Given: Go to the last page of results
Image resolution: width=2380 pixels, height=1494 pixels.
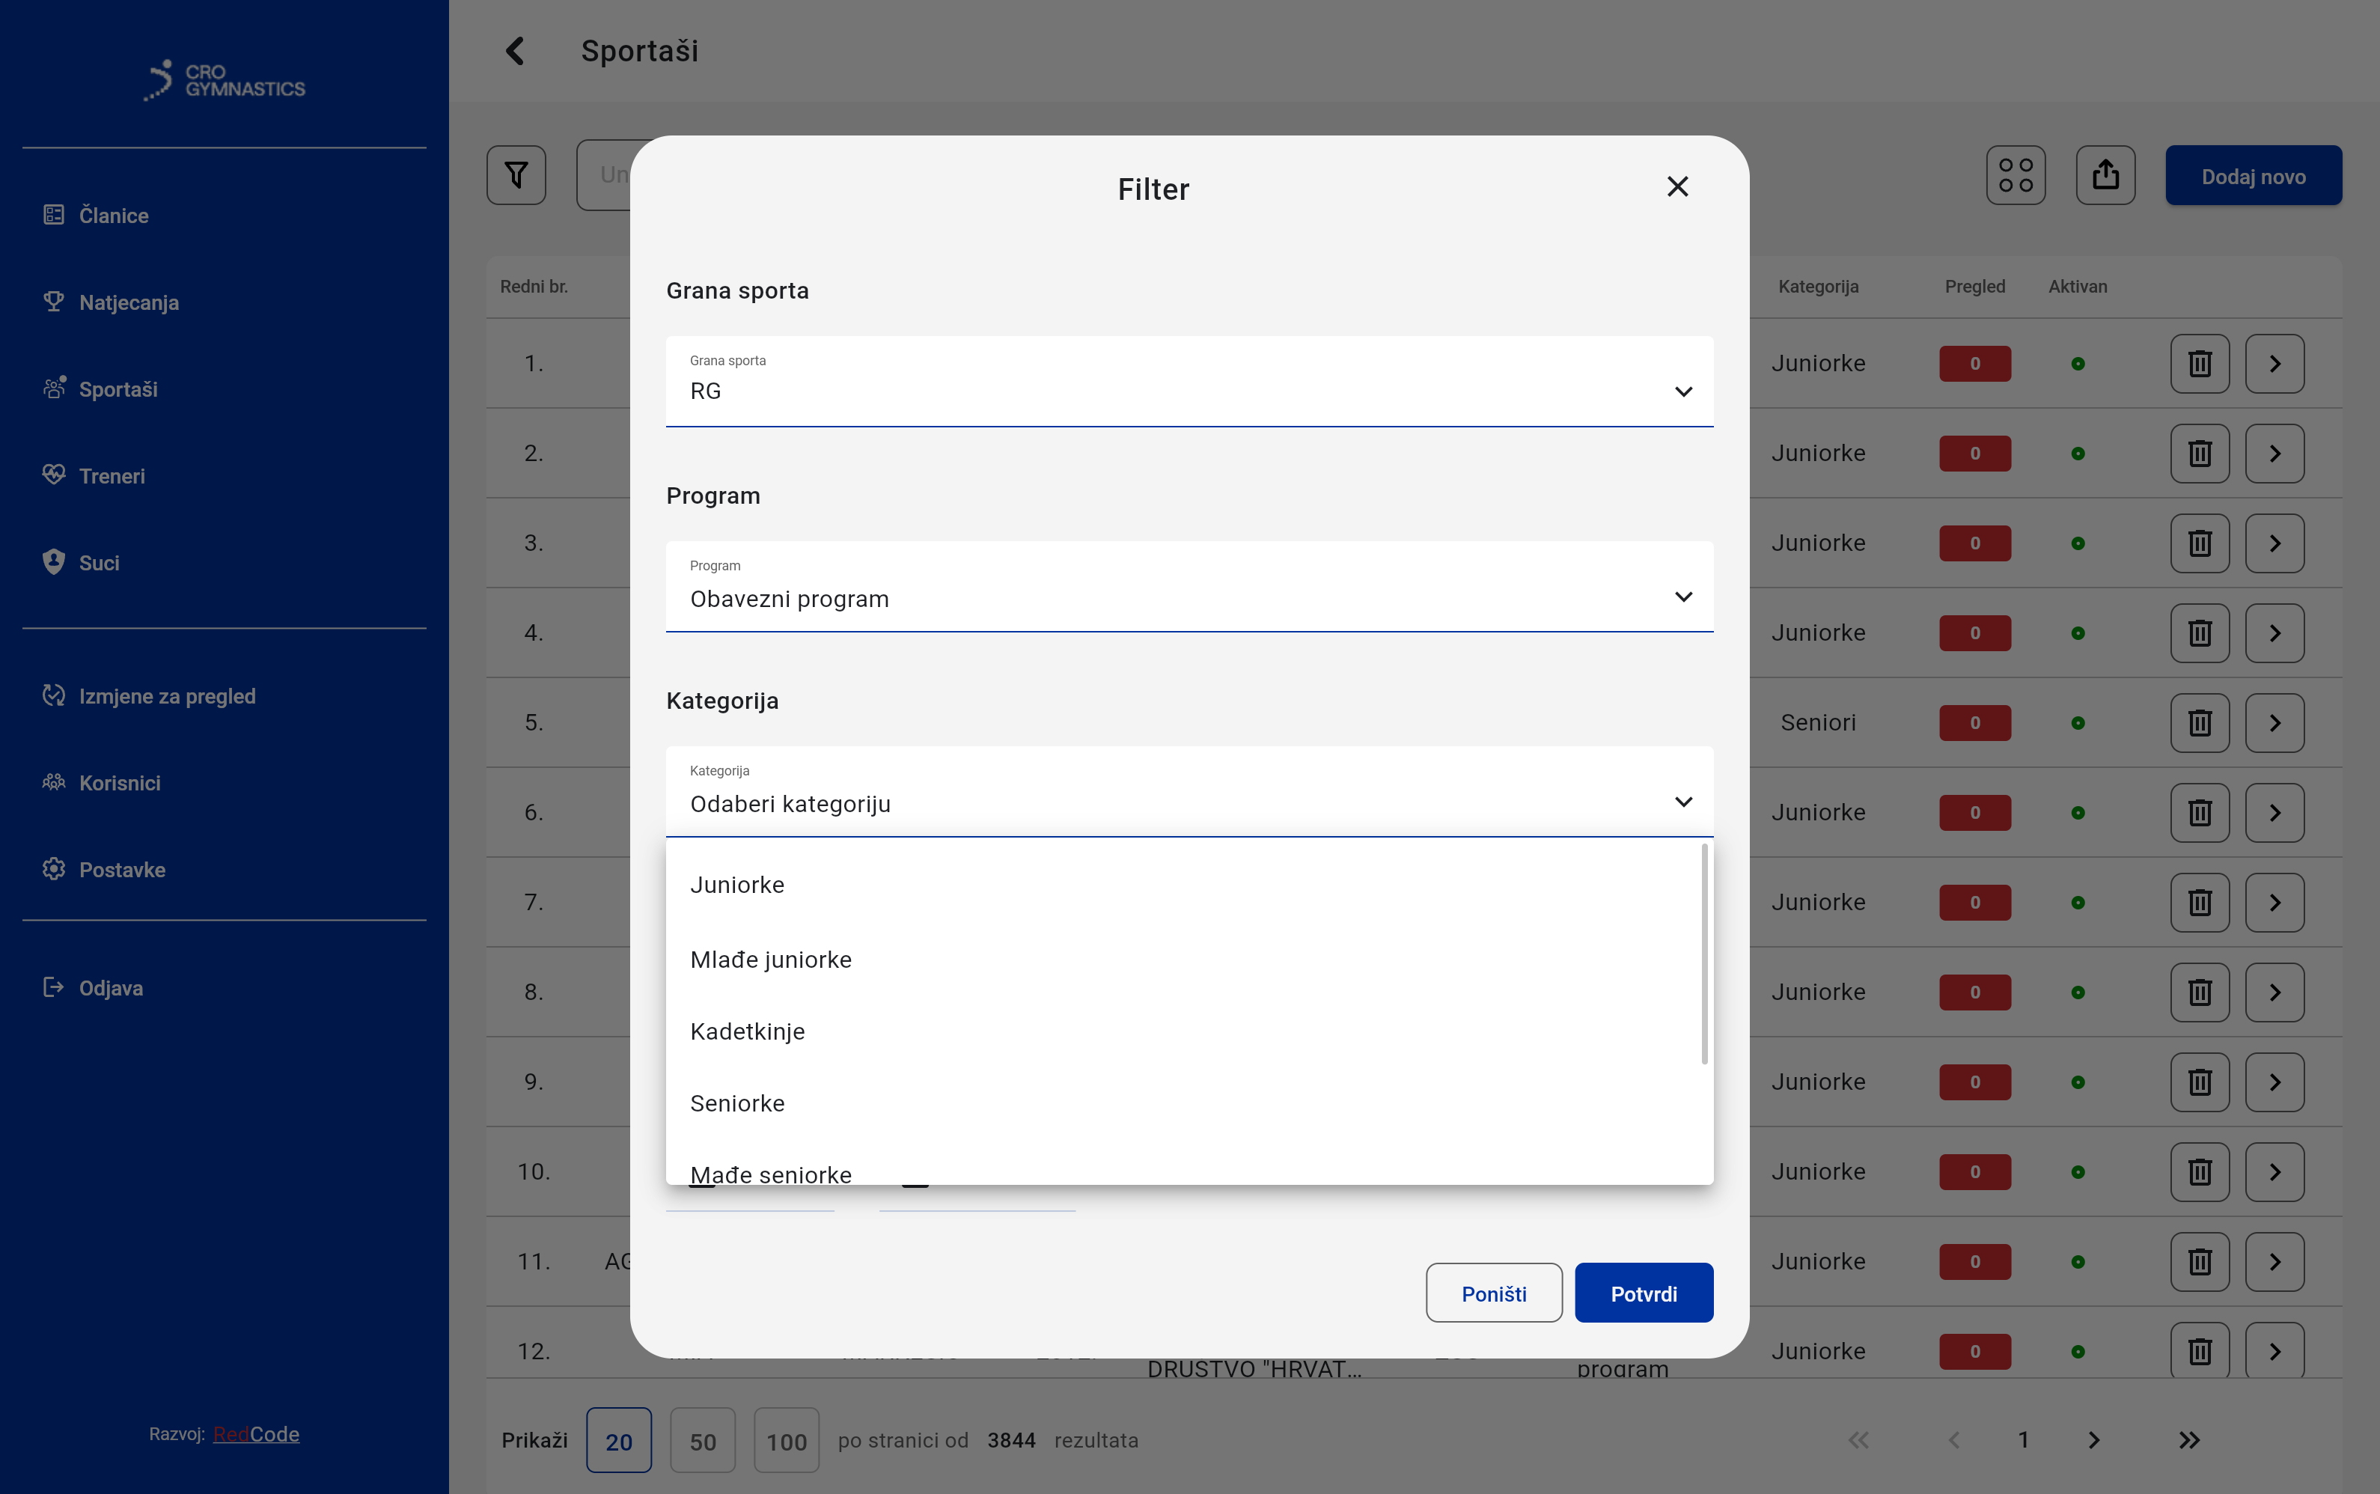Looking at the screenshot, I should tap(2188, 1439).
